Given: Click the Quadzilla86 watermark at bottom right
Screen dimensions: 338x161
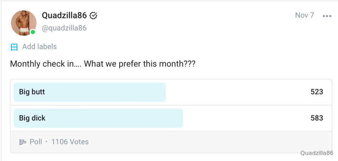Looking at the screenshot, I should click(x=317, y=153).
